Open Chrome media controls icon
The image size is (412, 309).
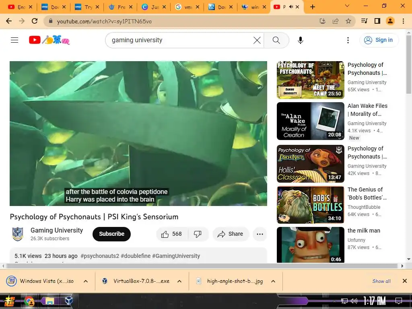coord(364,21)
